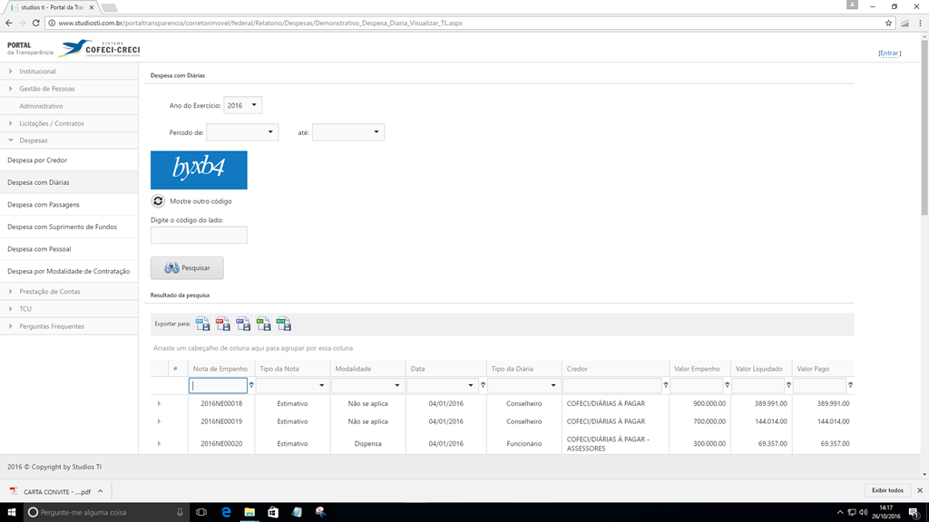Screen dimensions: 929x522
Task: Expand row 2016NE00018 details
Action: tap(159, 403)
